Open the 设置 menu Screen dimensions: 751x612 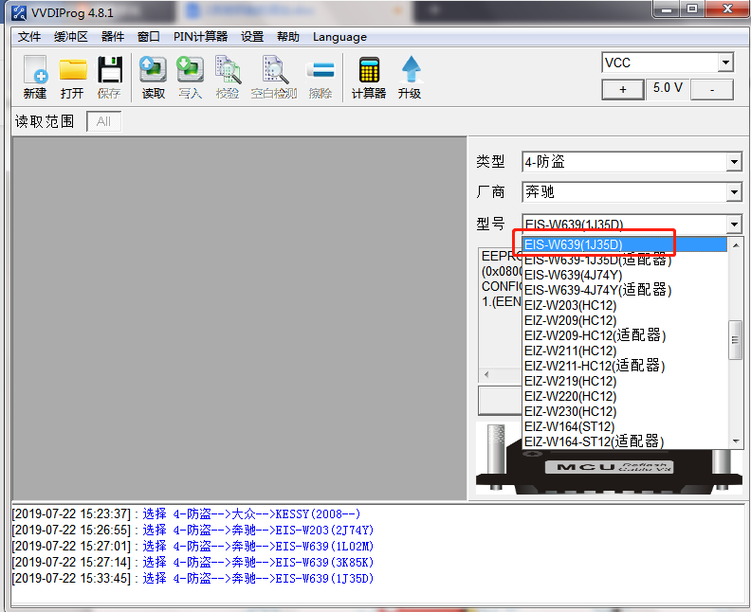point(252,37)
